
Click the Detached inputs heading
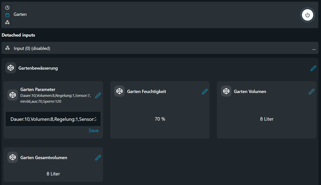click(19, 35)
